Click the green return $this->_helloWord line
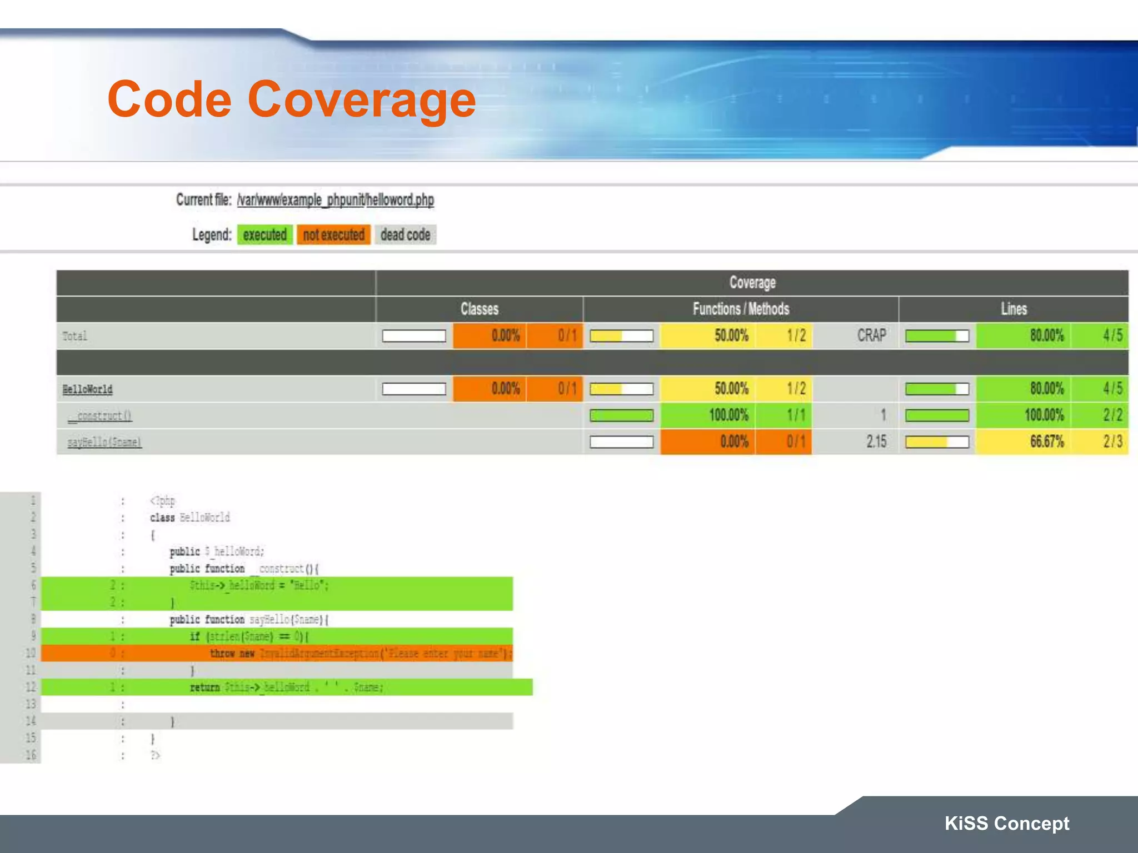The image size is (1138, 853). click(286, 688)
